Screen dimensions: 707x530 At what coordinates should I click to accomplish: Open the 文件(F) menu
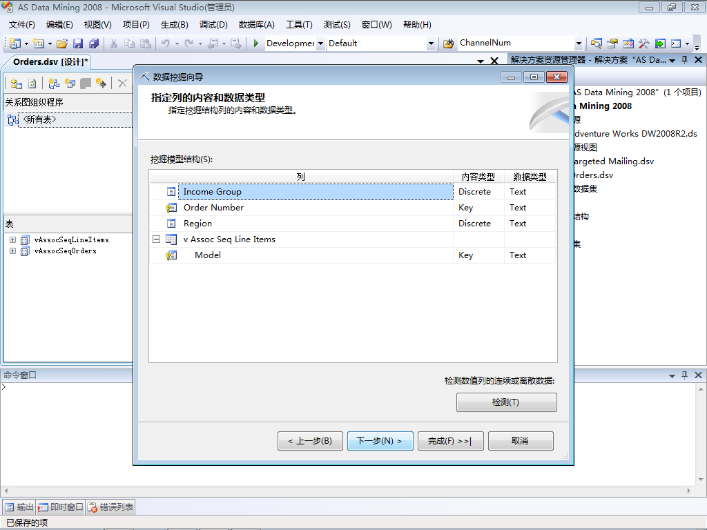tap(22, 25)
